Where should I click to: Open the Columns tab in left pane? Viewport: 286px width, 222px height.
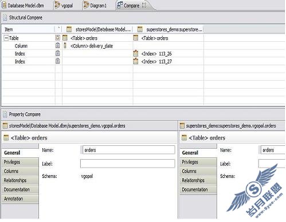[x=20, y=171]
